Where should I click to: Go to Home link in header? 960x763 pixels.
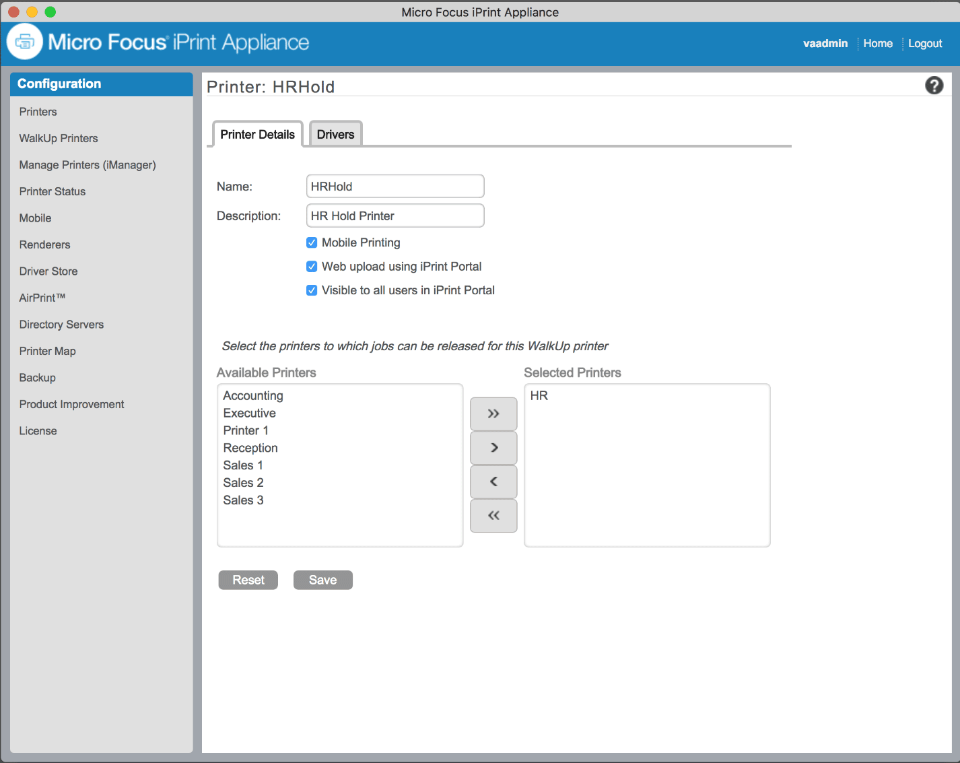tap(878, 43)
